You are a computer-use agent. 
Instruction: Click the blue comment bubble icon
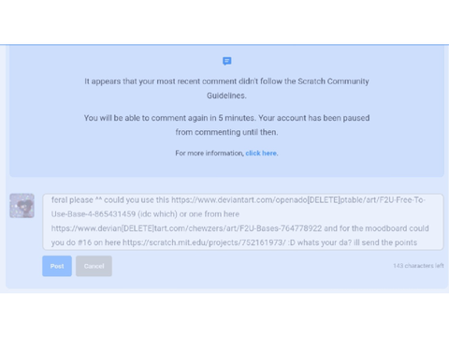point(226,61)
